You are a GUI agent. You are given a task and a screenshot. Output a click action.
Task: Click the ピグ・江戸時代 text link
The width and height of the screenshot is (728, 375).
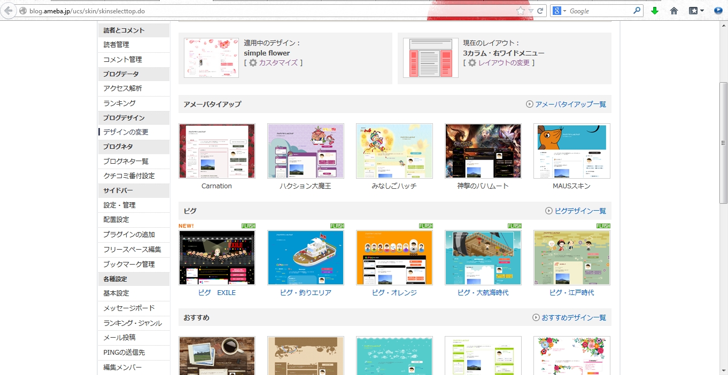(x=572, y=293)
